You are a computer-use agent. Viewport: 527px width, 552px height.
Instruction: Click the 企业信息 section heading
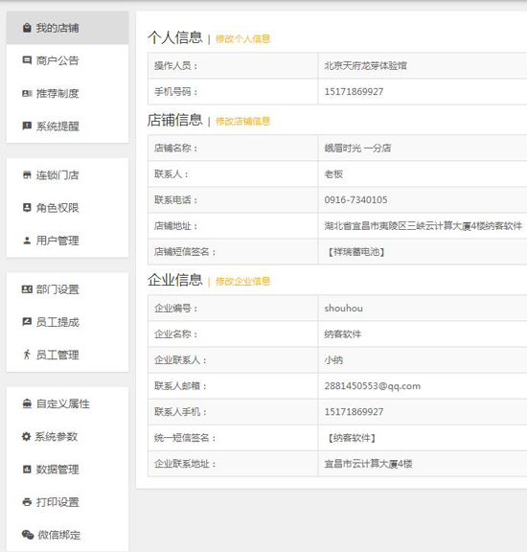point(175,280)
